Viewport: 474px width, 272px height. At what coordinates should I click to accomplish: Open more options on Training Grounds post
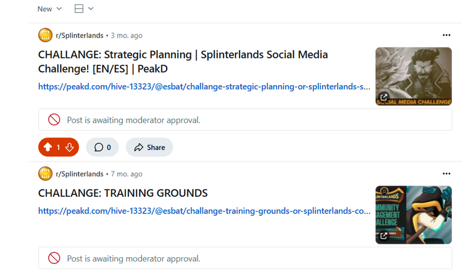[446, 173]
